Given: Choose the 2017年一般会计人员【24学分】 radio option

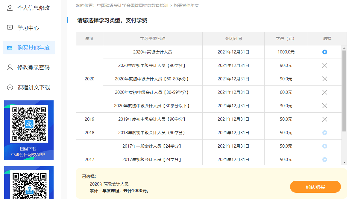Looking at the screenshot, I should point(324,146).
